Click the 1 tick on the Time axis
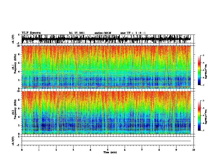 click(39, 150)
